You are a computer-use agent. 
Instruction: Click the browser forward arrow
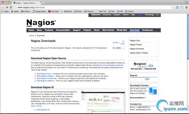tap(7, 7)
